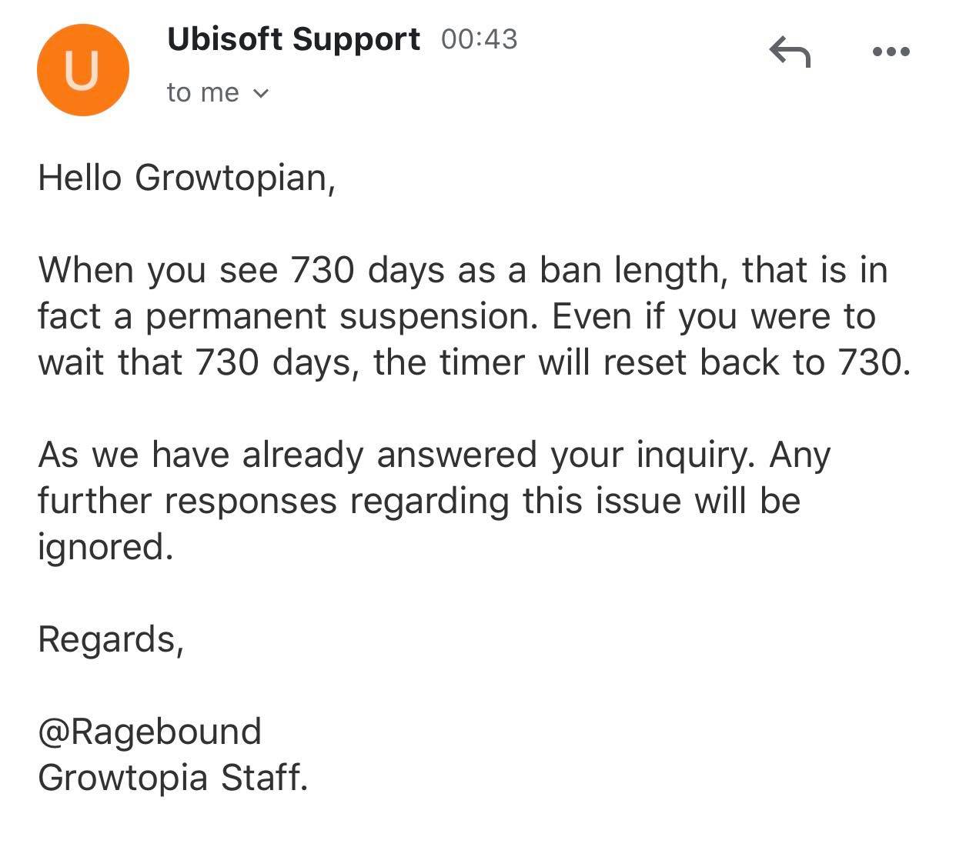
Task: Open the three-dot more options menu
Action: (x=892, y=52)
